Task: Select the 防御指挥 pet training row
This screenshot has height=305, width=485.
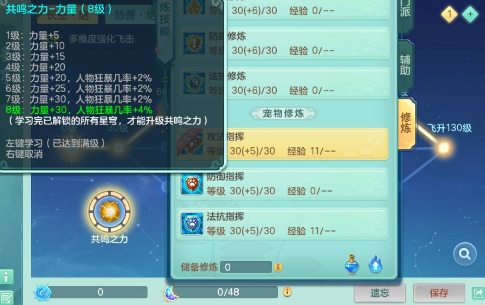Action: [x=283, y=184]
